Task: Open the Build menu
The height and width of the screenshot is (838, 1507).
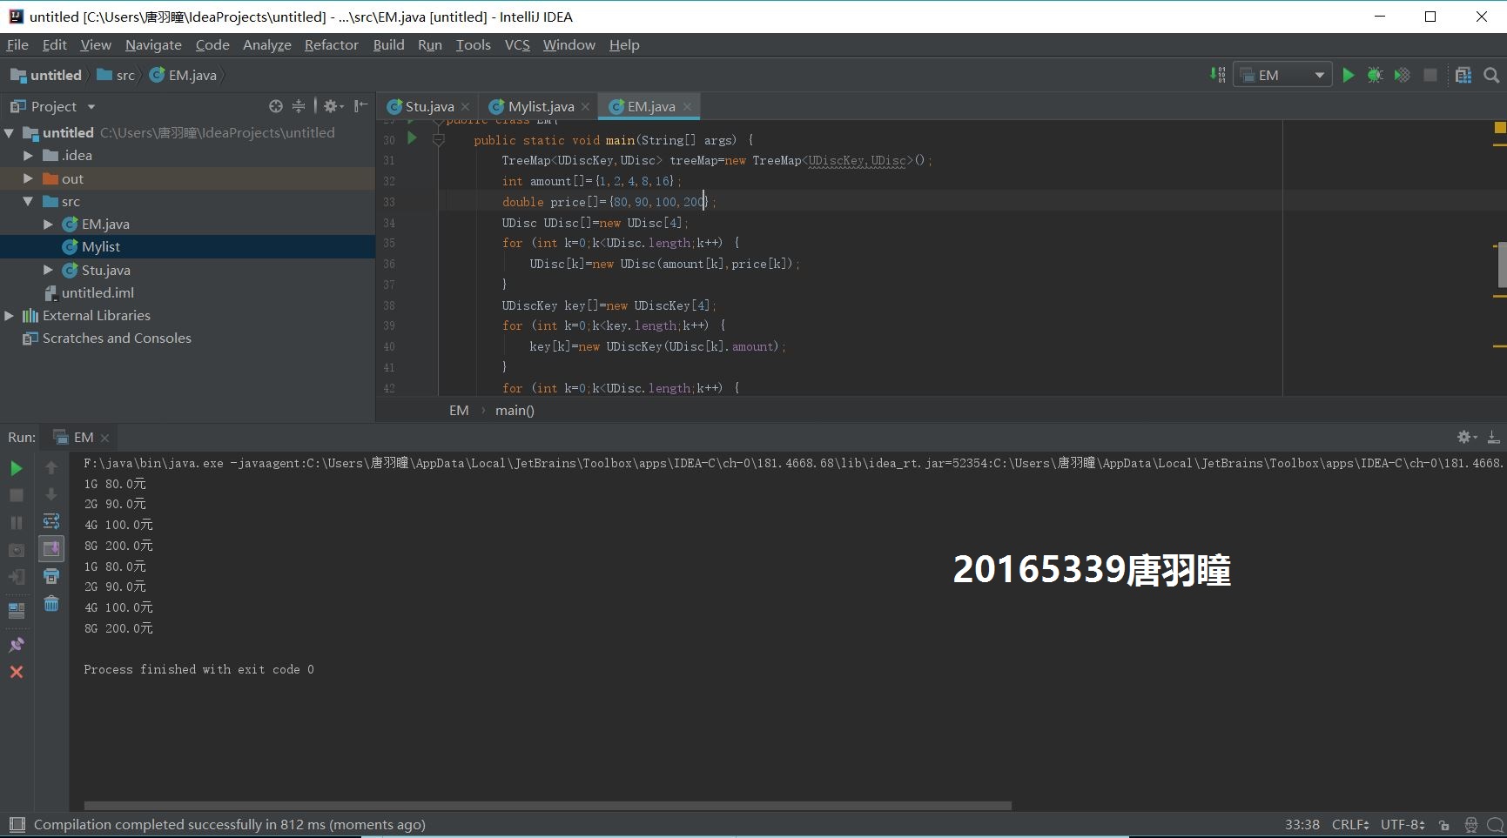Action: click(388, 44)
